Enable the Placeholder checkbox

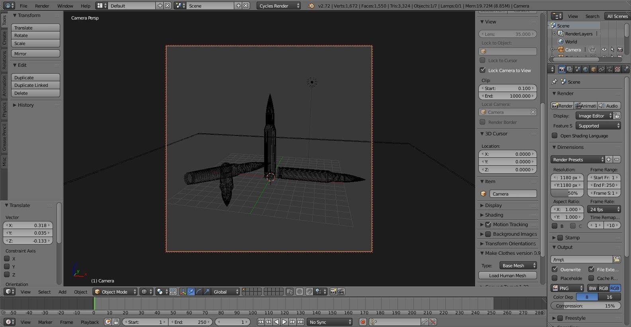coord(555,278)
